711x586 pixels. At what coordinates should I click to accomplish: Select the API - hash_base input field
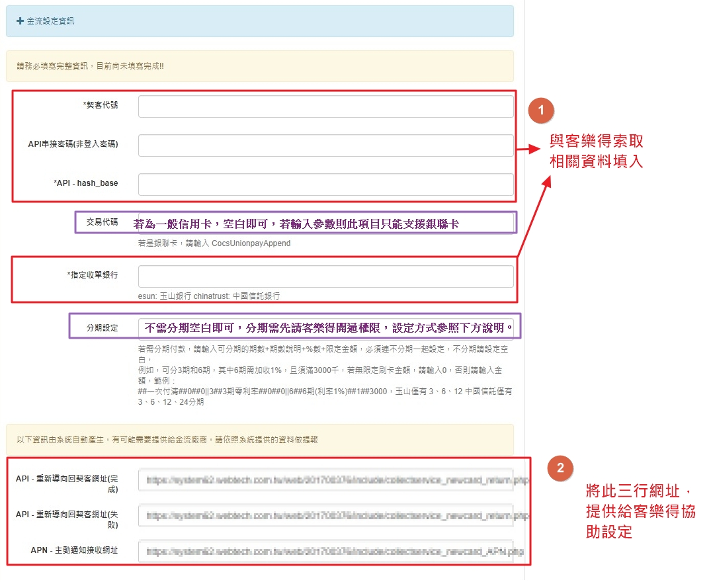[x=325, y=185]
